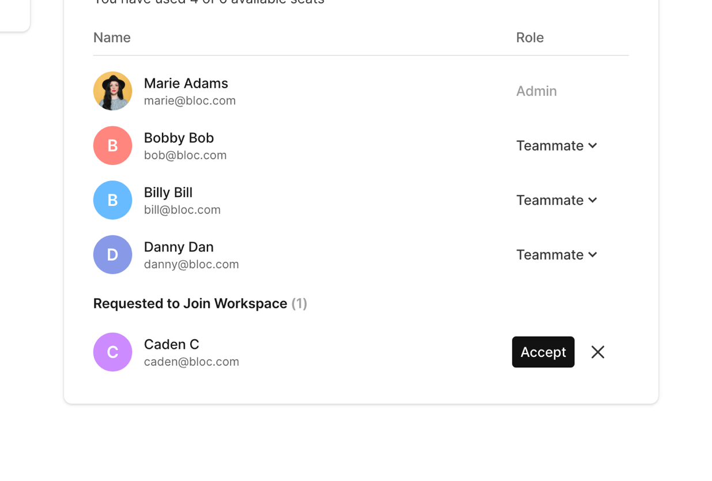Decline Caden C's request with X icon
This screenshot has width=712, height=481.
pos(597,352)
